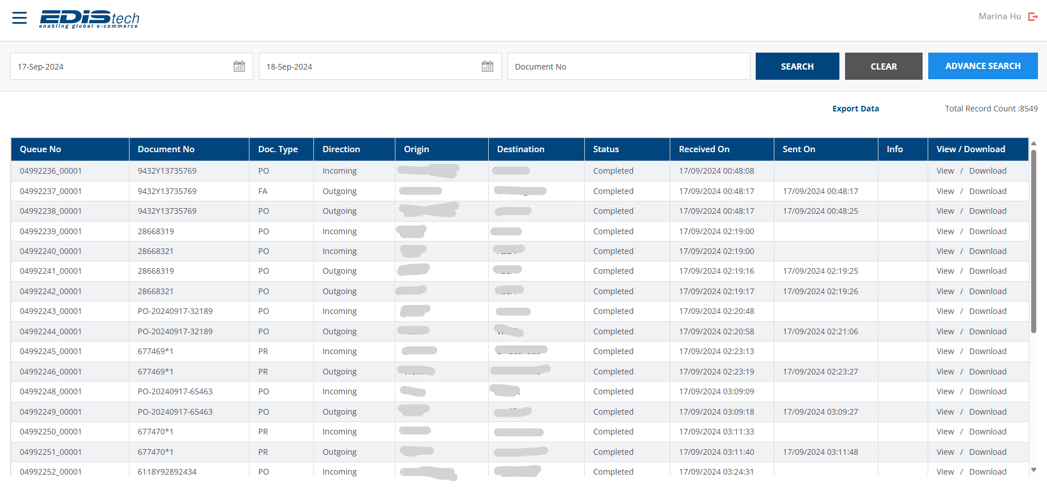
Task: Click the EDIStech logo
Action: coord(89,19)
